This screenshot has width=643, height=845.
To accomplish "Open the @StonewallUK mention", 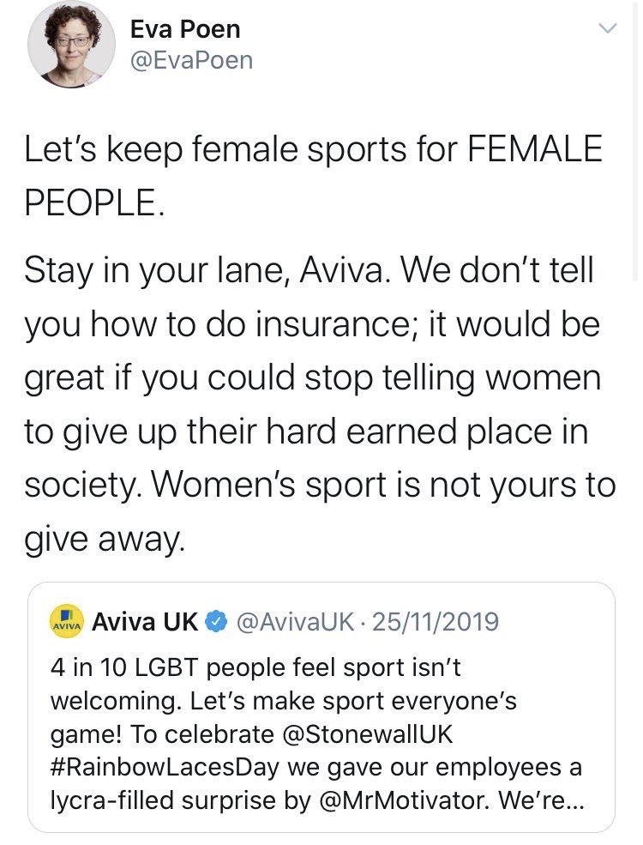I will click(367, 734).
